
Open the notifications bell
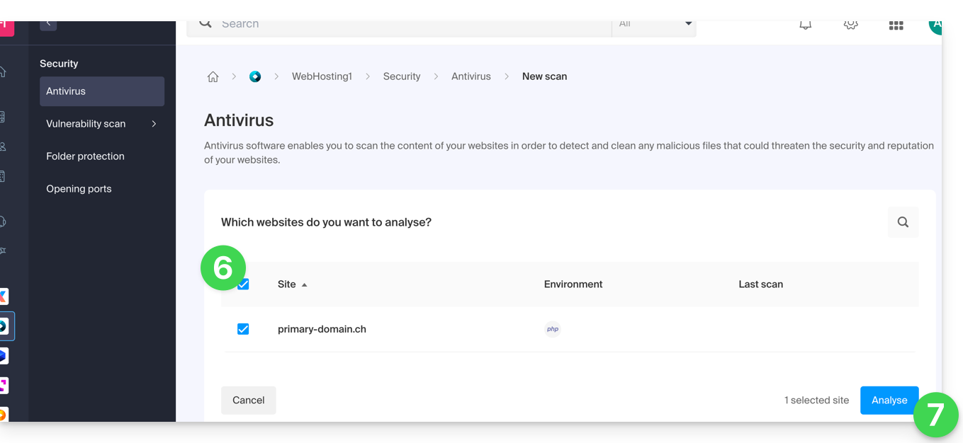coord(806,25)
